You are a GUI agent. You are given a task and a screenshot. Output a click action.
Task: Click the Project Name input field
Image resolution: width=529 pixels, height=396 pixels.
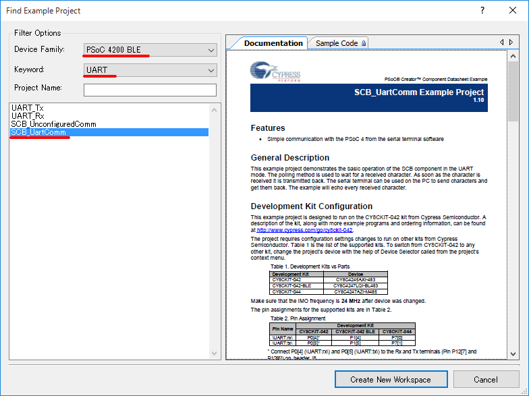[150, 90]
